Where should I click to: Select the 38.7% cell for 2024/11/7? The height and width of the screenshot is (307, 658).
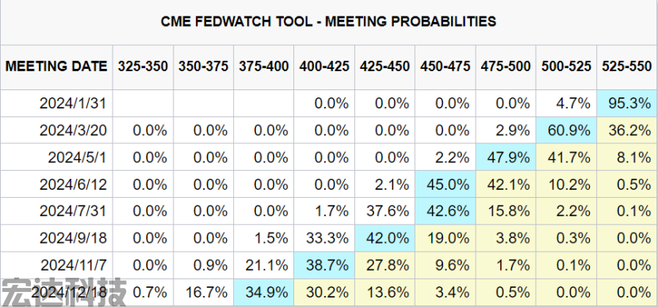coord(324,265)
